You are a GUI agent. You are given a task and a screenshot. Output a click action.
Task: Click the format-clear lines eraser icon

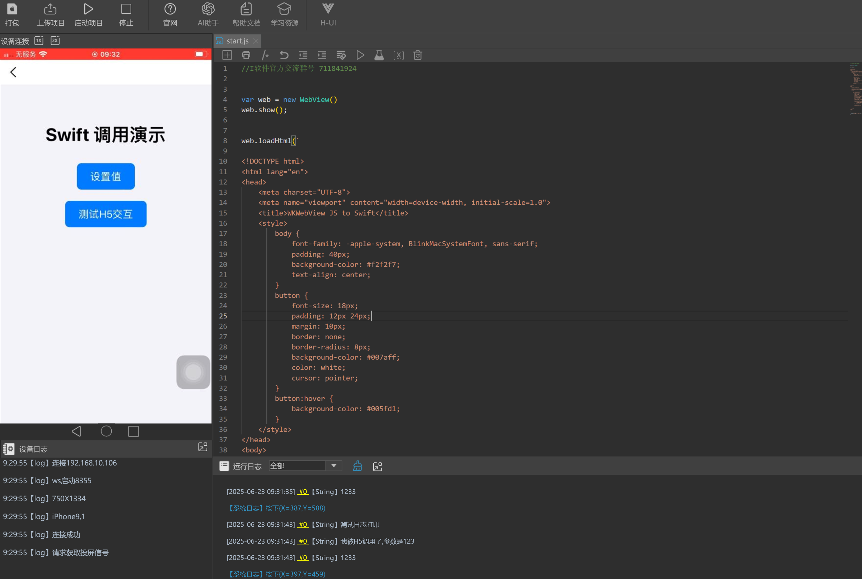[341, 56]
